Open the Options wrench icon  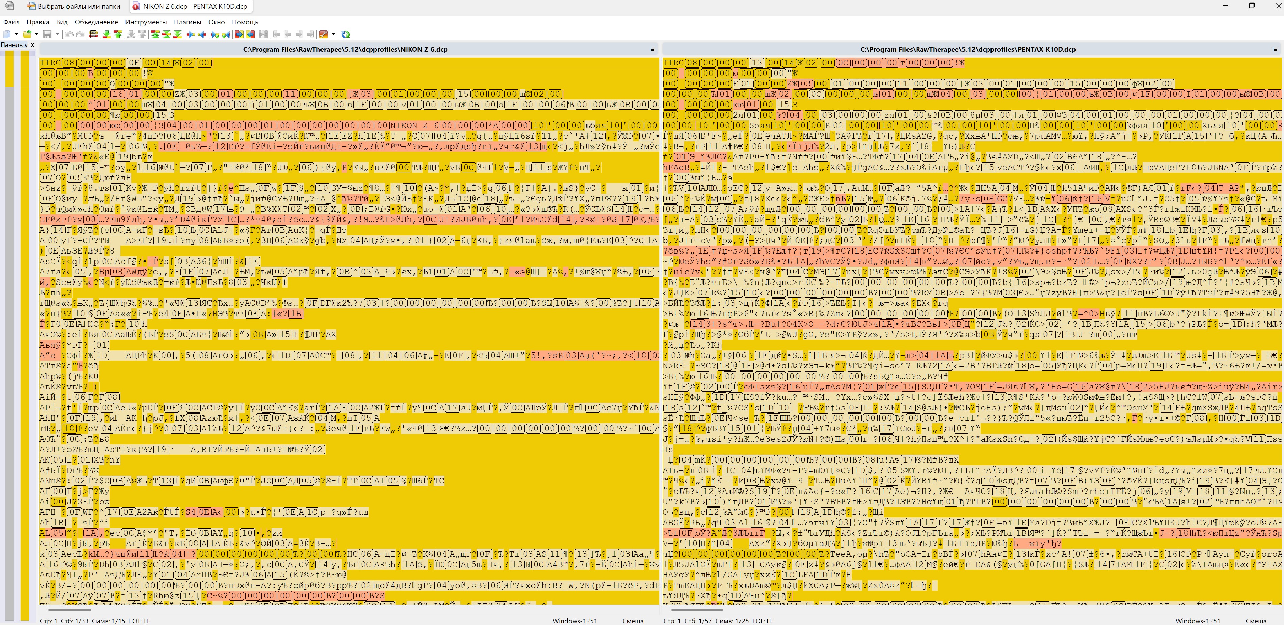click(x=324, y=34)
